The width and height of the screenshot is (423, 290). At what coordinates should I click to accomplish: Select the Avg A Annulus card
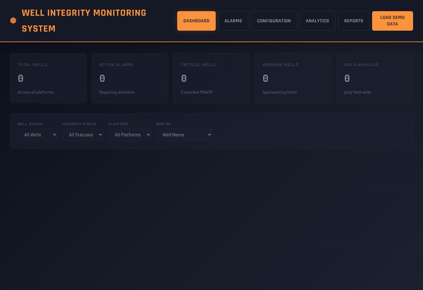375,78
